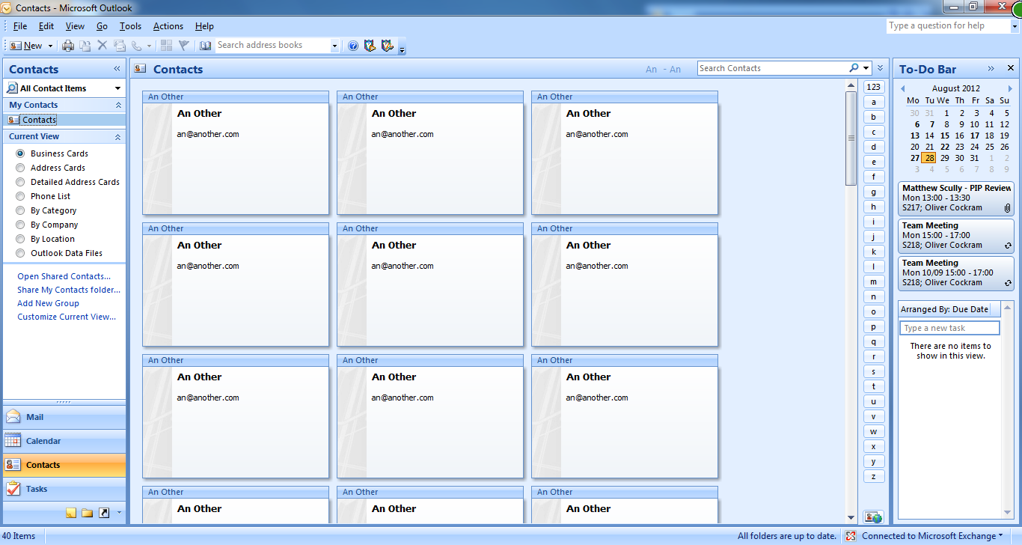Click the Move to Folder toolbar icon
Viewport: 1022px width, 545px height.
click(85, 46)
